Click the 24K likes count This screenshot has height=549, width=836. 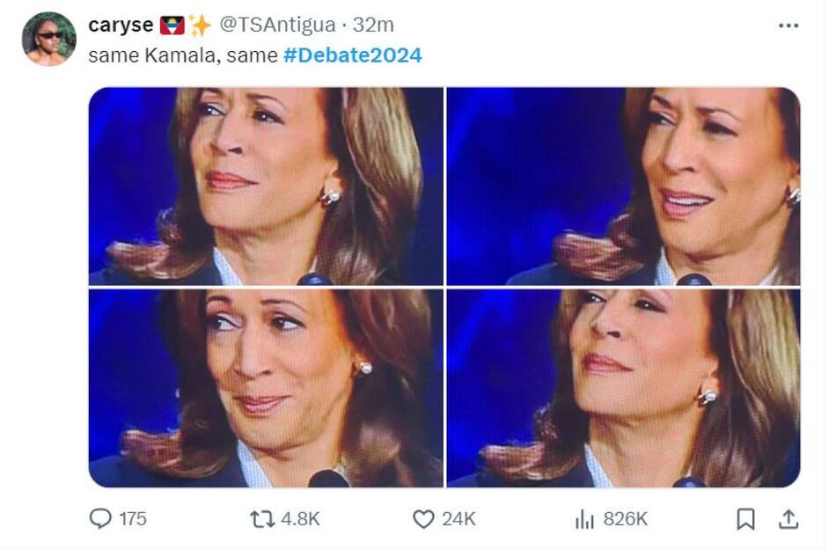click(458, 520)
